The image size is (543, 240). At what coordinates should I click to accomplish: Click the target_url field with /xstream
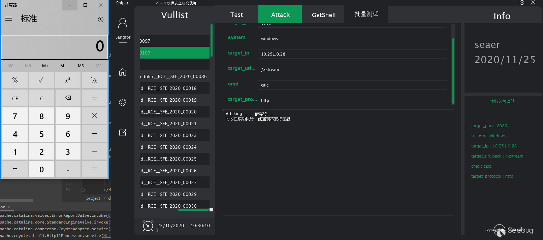tap(352, 69)
